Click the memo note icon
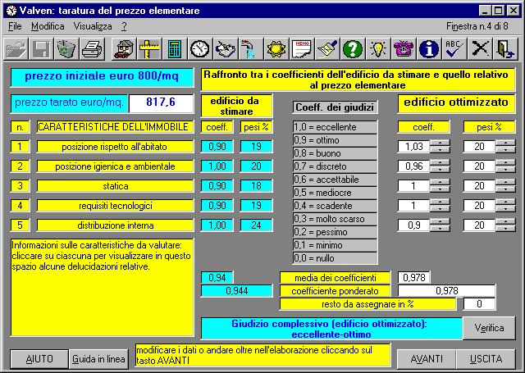 [x=303, y=49]
